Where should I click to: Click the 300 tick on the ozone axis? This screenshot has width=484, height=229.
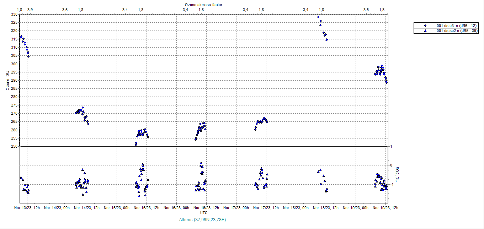(x=14, y=64)
